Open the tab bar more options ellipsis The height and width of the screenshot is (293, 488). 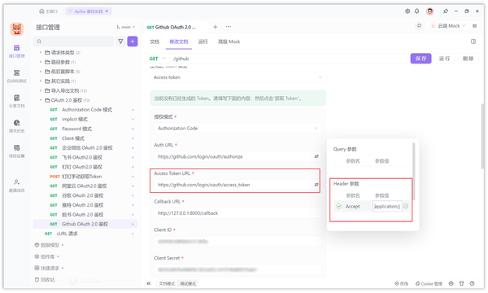[x=229, y=27]
